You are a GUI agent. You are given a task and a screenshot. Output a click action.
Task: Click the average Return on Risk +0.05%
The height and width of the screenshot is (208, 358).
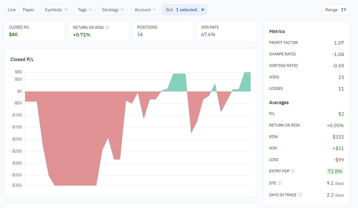pos(335,125)
